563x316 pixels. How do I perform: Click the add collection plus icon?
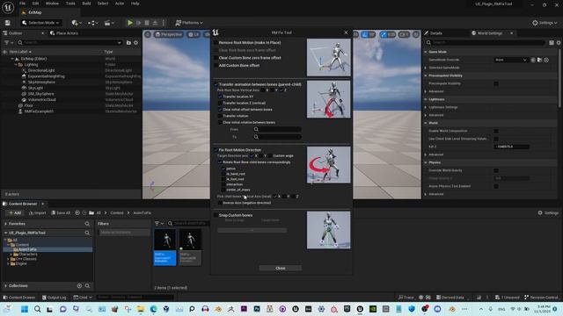(79, 285)
